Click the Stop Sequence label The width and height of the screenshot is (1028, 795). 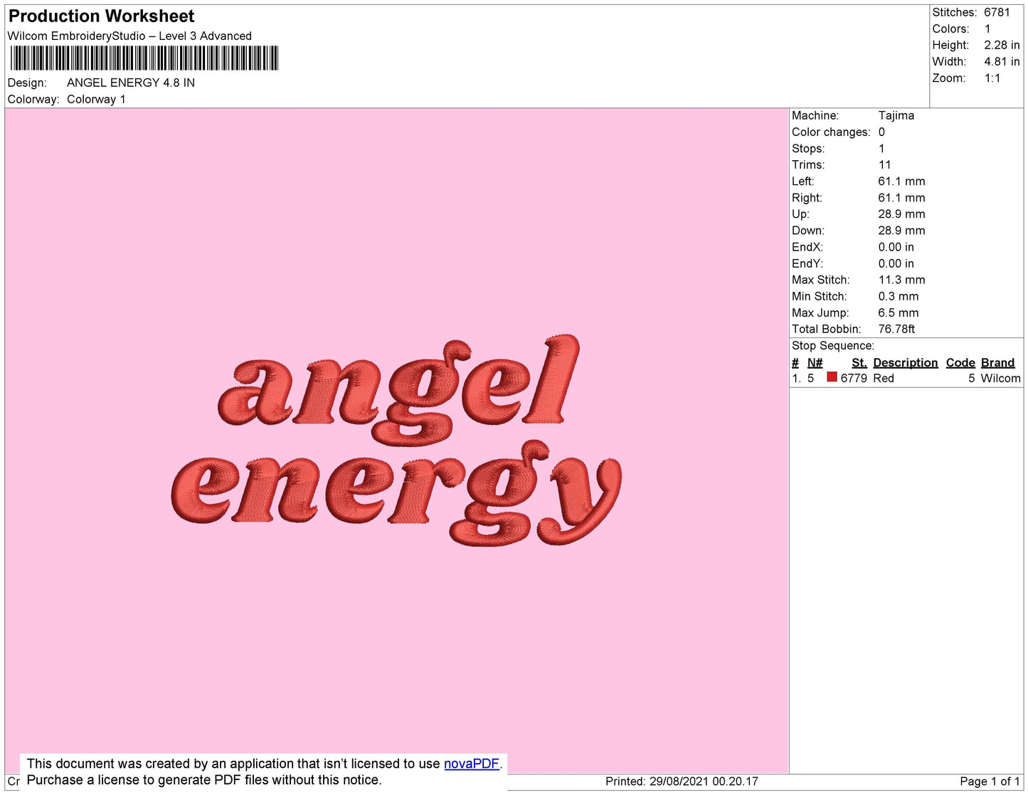click(833, 345)
